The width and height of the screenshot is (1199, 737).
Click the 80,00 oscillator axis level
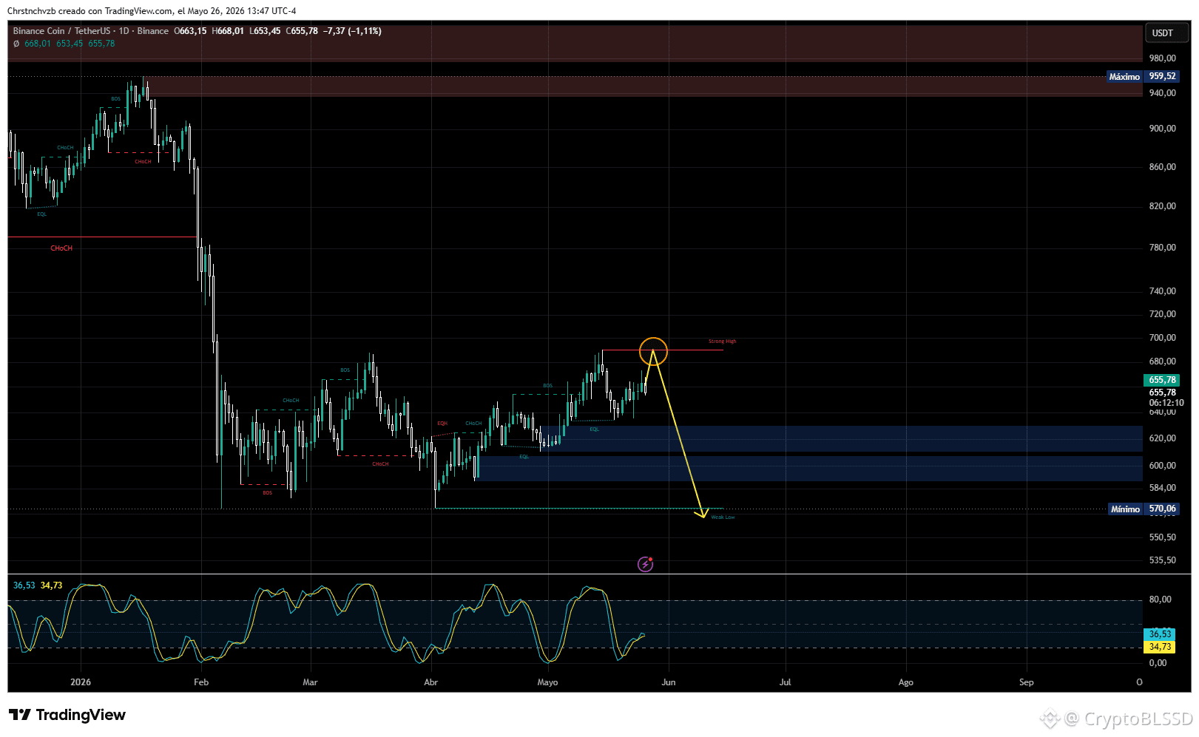tap(1160, 600)
